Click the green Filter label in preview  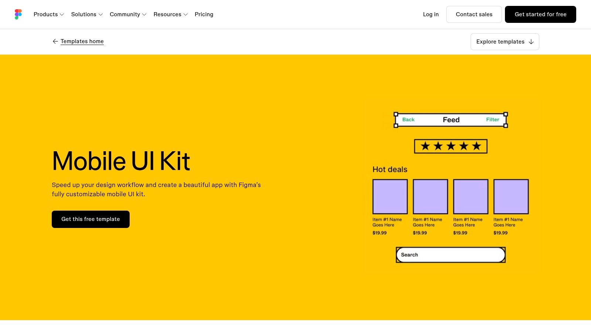point(492,120)
